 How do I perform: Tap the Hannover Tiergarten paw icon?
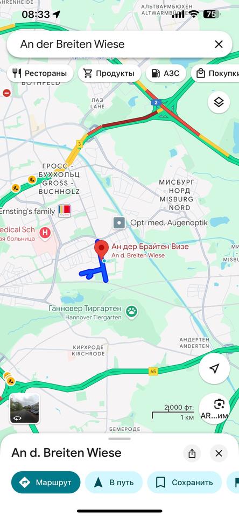click(131, 311)
